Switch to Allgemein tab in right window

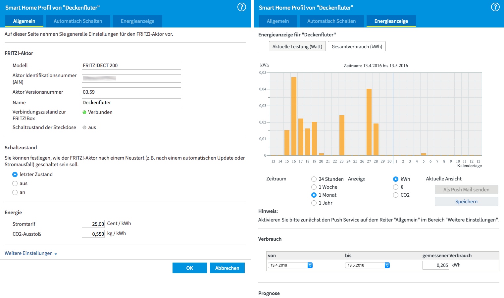pyautogui.click(x=278, y=21)
